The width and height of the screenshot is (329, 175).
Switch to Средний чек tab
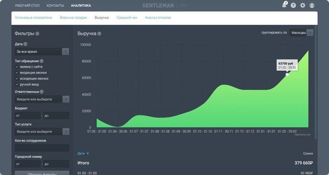click(127, 18)
